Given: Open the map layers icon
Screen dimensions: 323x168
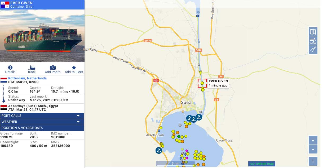Looking at the screenshot, I should click(x=313, y=32).
